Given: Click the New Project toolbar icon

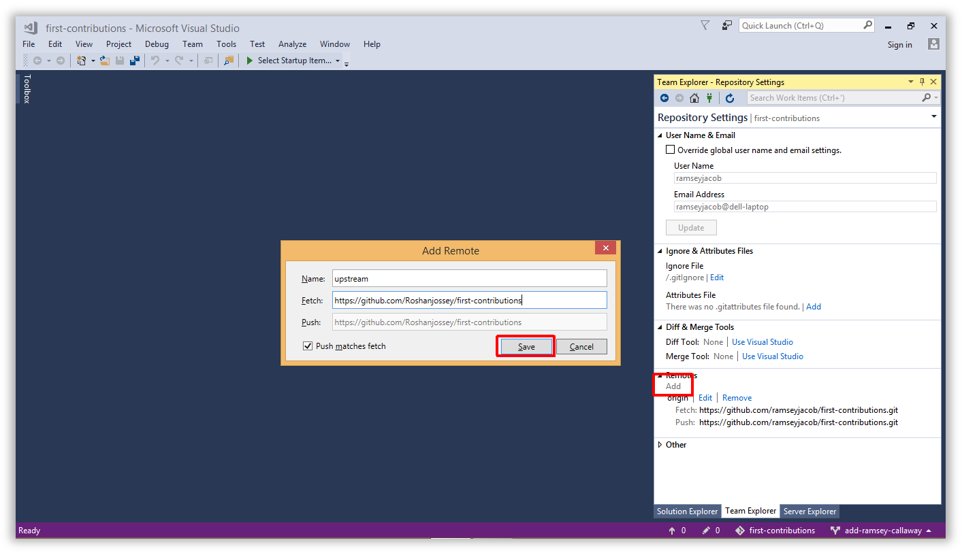Looking at the screenshot, I should [x=82, y=61].
